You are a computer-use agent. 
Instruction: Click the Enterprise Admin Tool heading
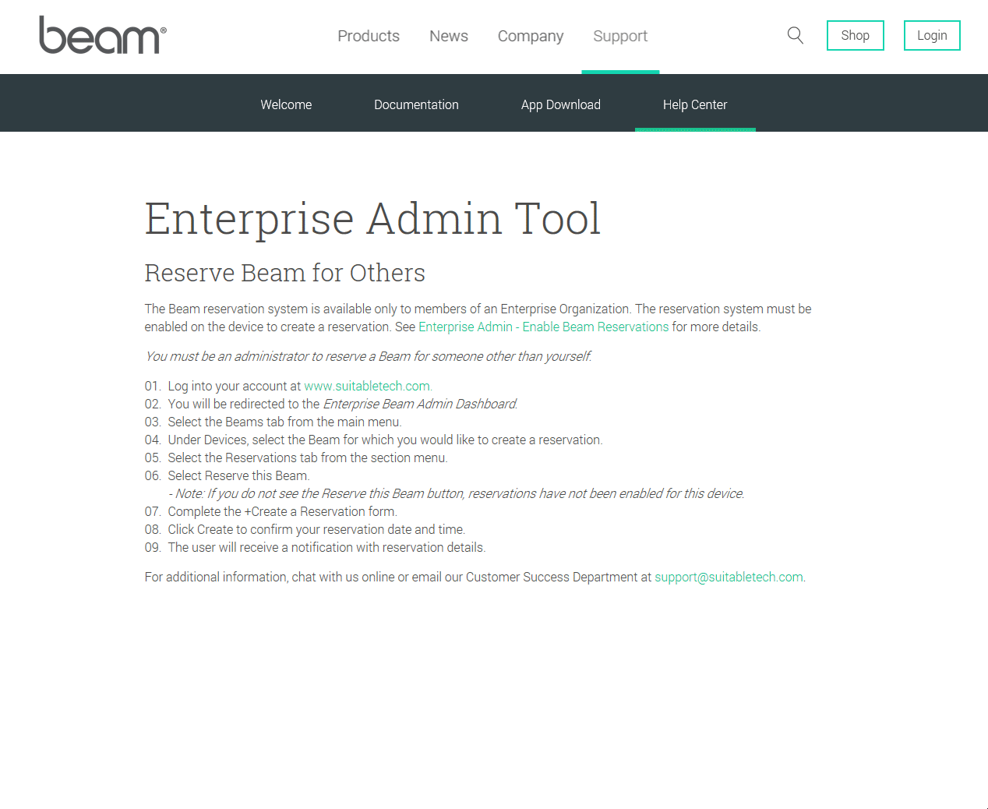click(372, 218)
